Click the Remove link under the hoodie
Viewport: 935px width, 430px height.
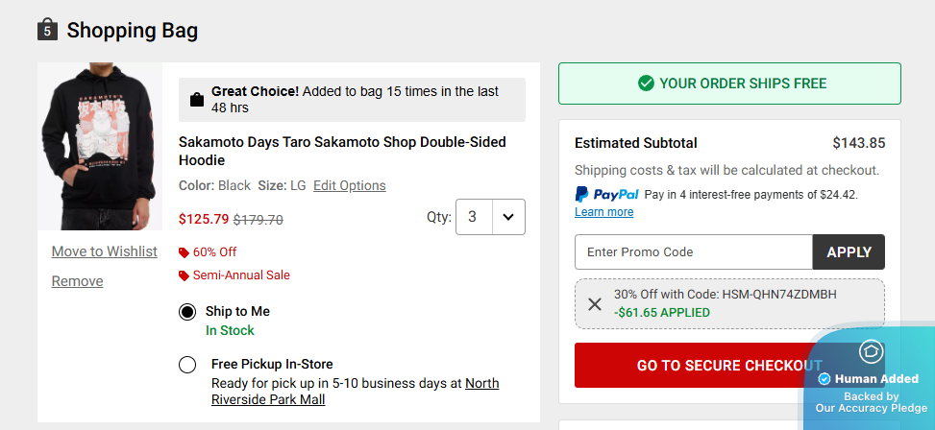pyautogui.click(x=77, y=281)
